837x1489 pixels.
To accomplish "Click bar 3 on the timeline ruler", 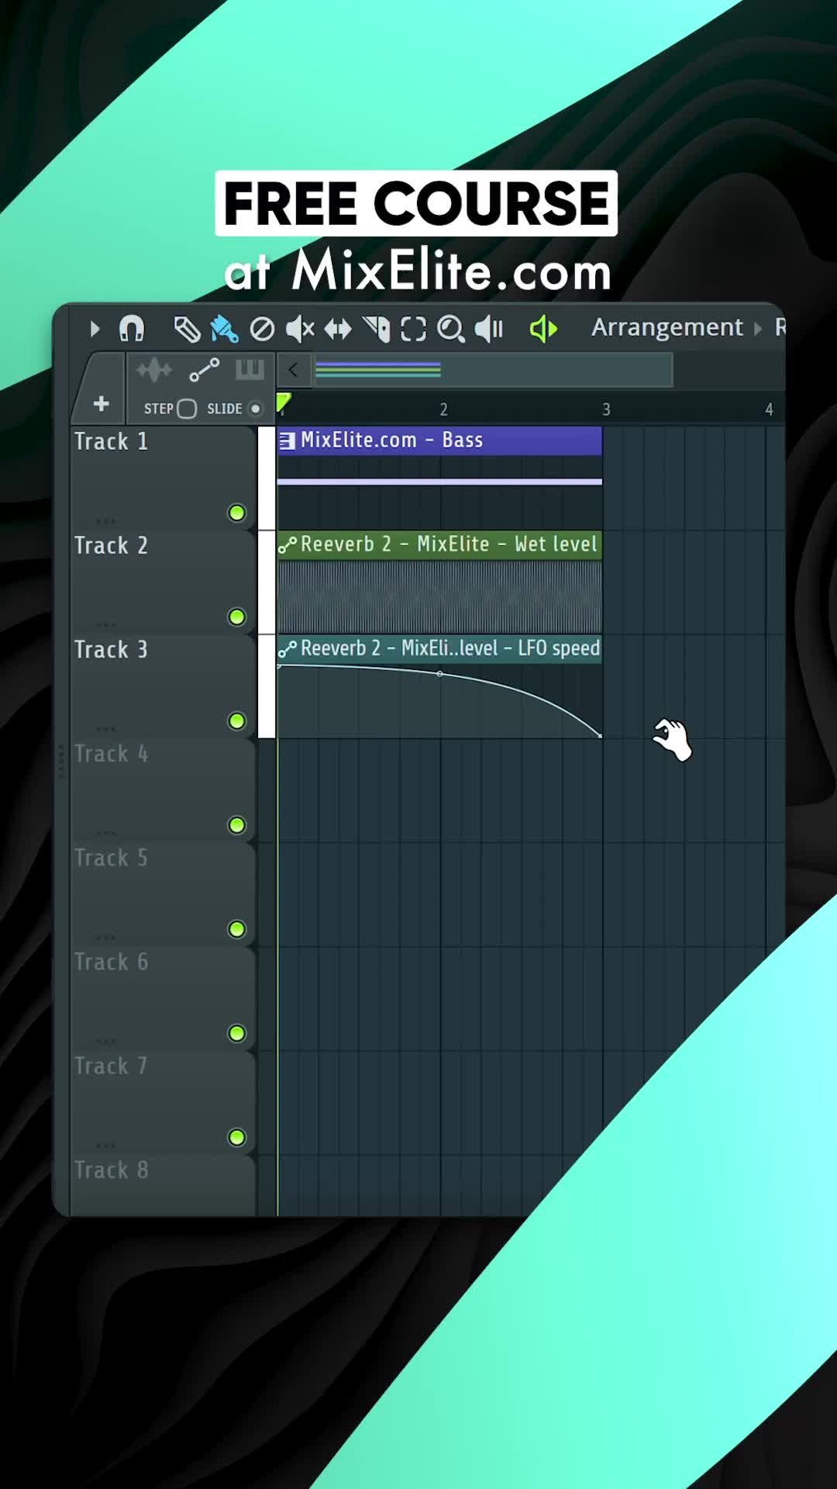I will 606,409.
